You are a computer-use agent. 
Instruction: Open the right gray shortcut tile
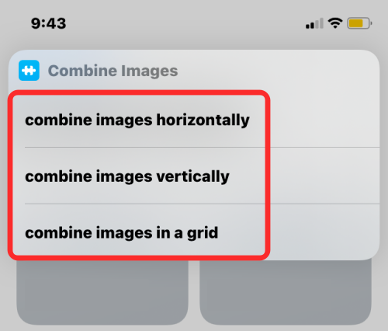286,292
